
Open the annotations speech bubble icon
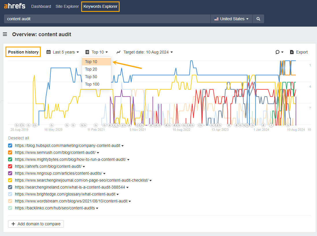click(278, 52)
